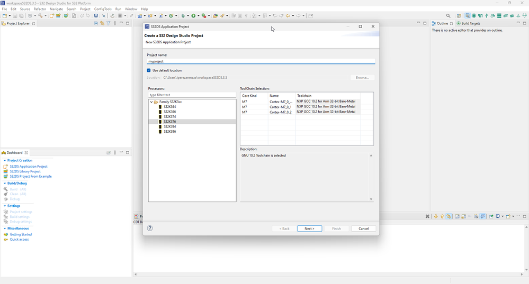Select S32K394 processor
Image resolution: width=529 pixels, height=284 pixels.
169,127
